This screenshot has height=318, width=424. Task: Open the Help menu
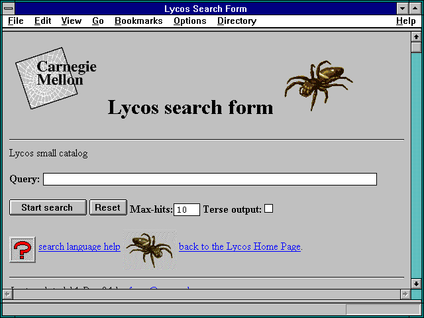[406, 21]
